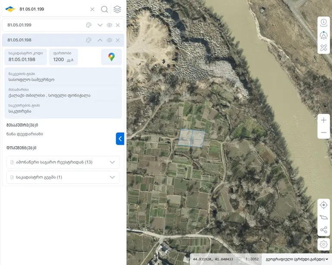Viewport: 332px width, 265px height.
Task: Zoom out the map
Action: 323,132
